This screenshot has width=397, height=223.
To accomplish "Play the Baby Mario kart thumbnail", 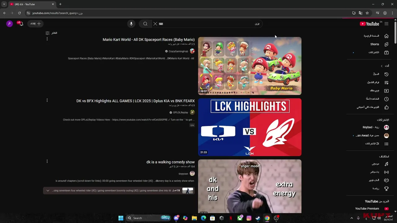I will pyautogui.click(x=250, y=66).
